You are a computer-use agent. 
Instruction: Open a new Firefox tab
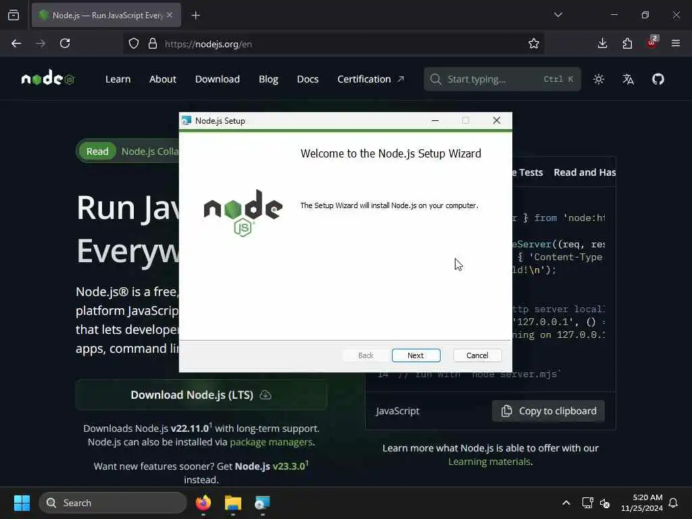(x=196, y=16)
